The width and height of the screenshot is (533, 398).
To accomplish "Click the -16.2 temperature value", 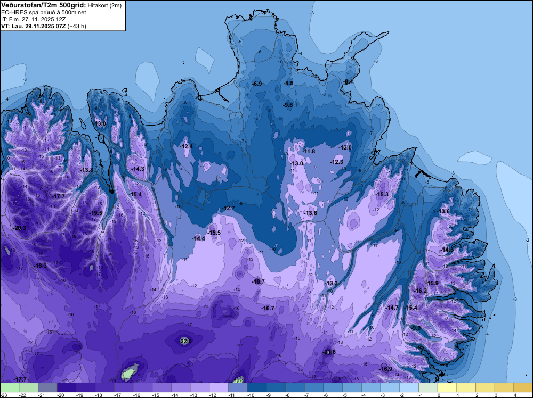I will [420, 291].
